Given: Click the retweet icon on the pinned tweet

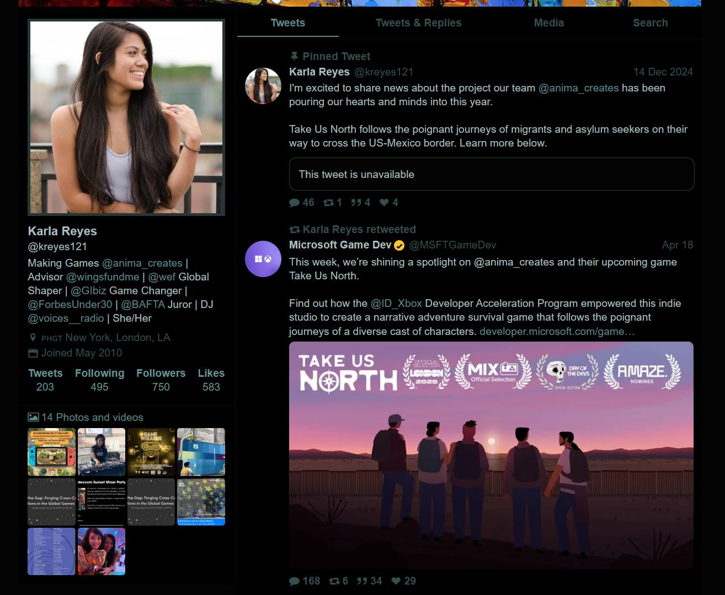Looking at the screenshot, I should pyautogui.click(x=328, y=203).
